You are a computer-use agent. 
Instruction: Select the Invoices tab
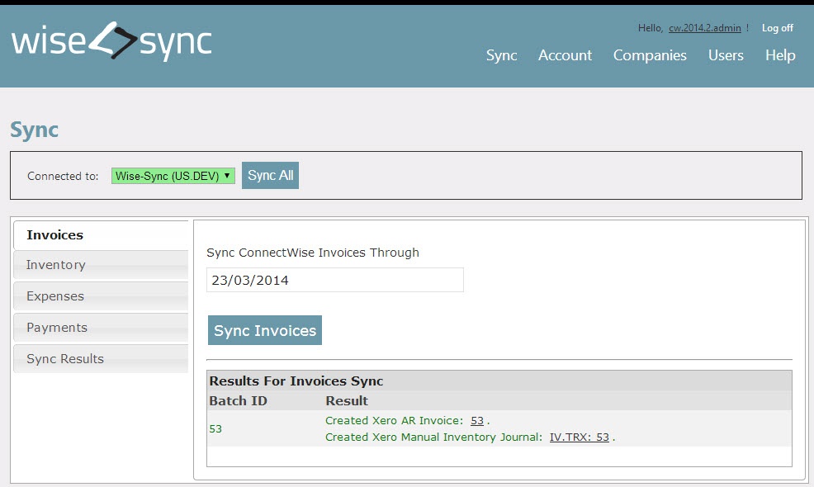coord(101,235)
